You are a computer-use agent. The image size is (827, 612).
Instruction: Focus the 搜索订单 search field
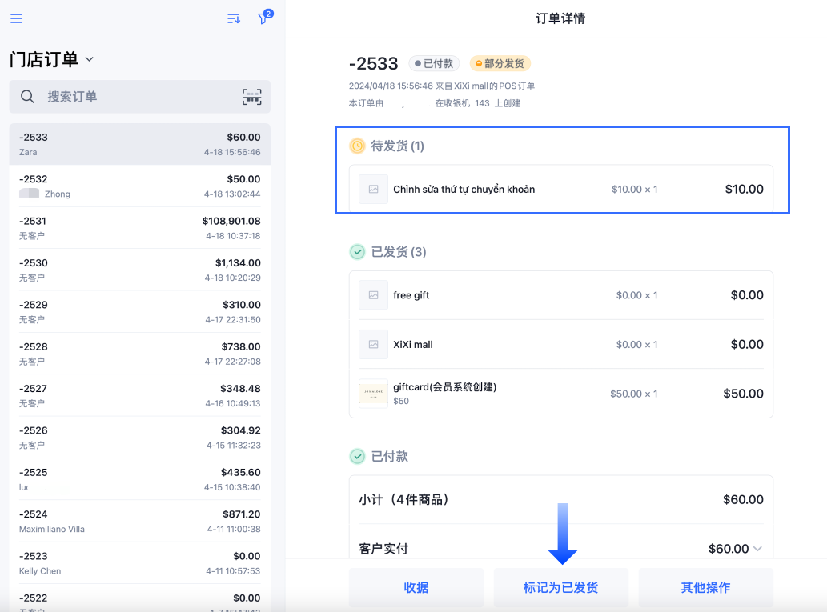click(x=140, y=97)
